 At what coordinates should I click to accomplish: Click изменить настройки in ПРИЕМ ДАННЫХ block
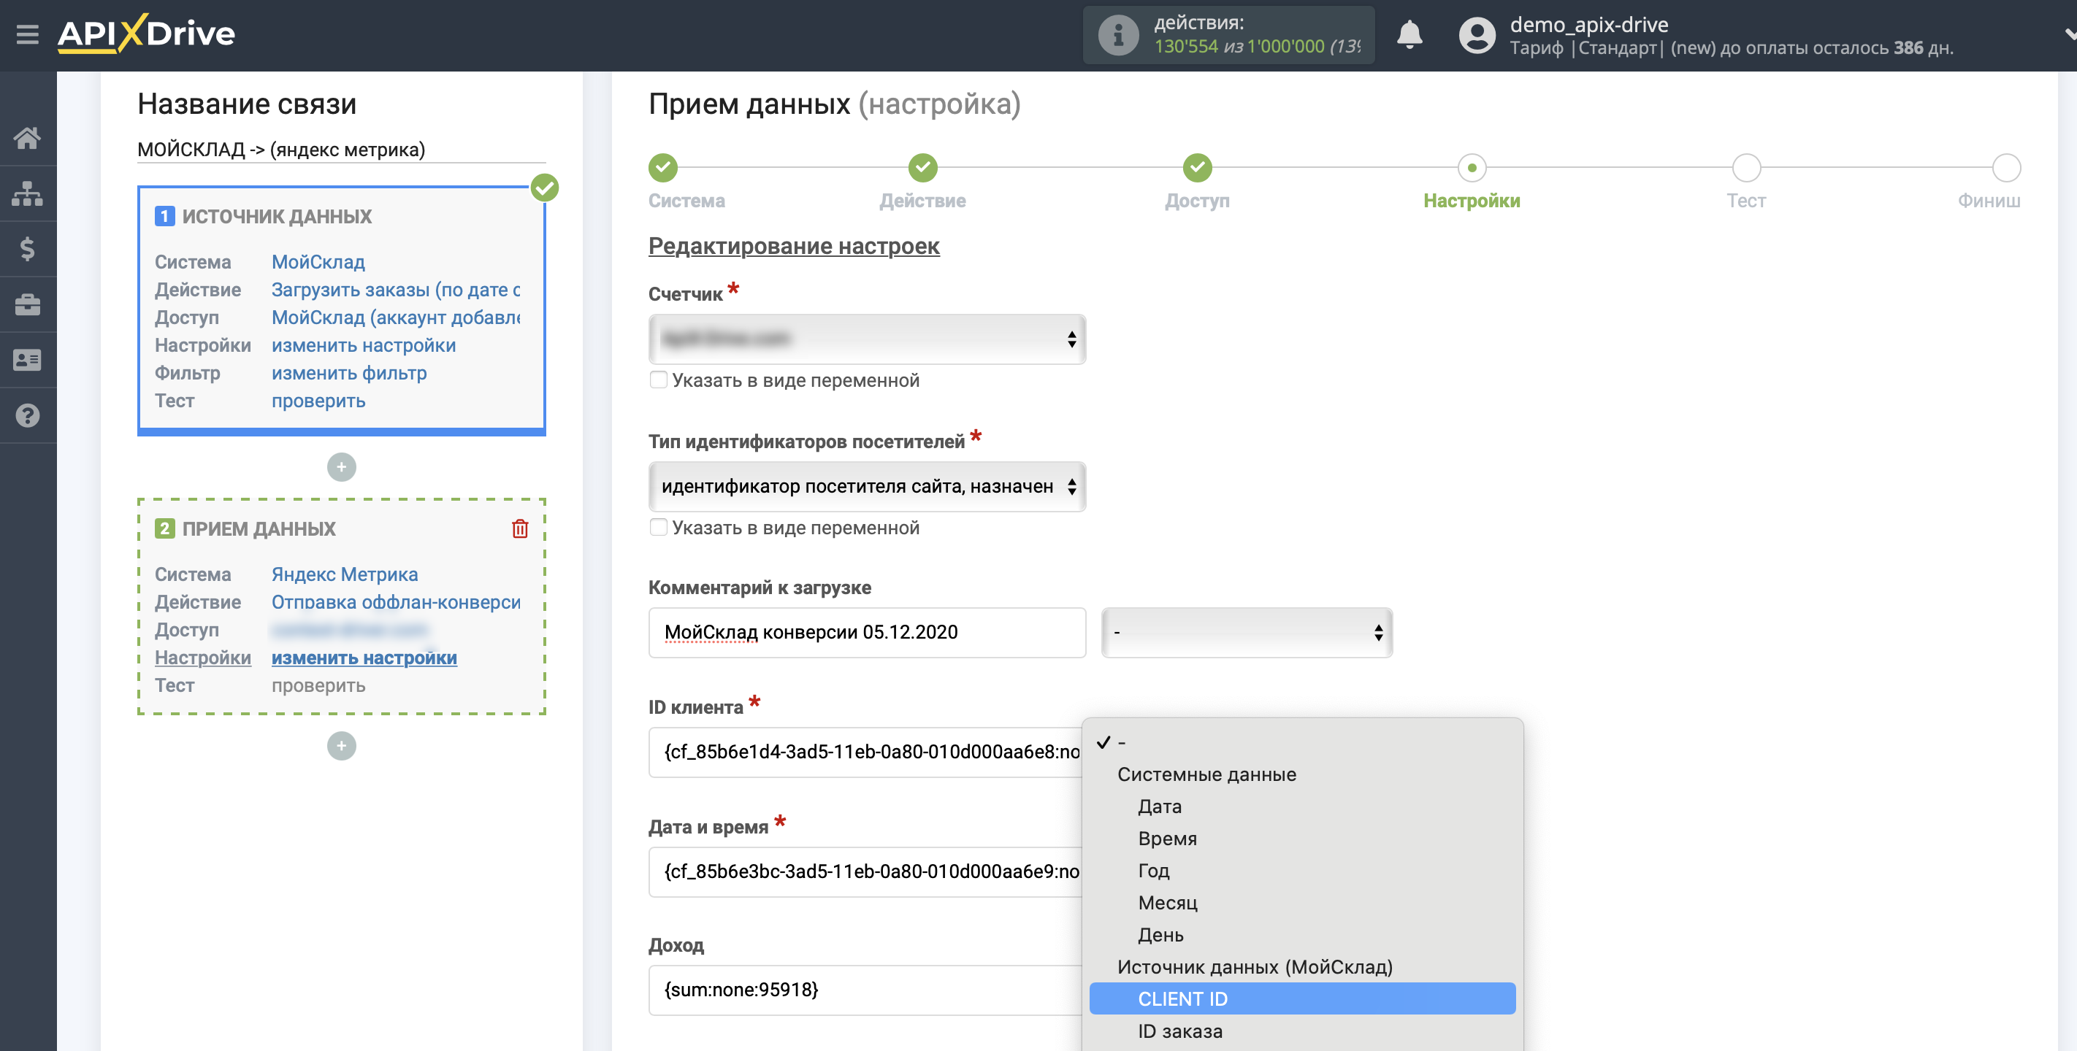click(x=364, y=658)
